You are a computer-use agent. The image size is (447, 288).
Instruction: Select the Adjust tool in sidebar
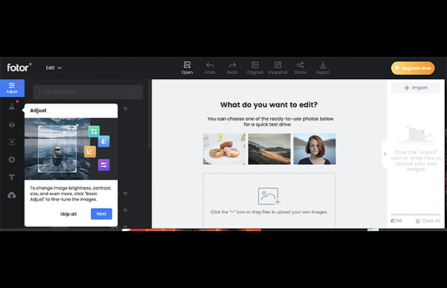coord(12,88)
